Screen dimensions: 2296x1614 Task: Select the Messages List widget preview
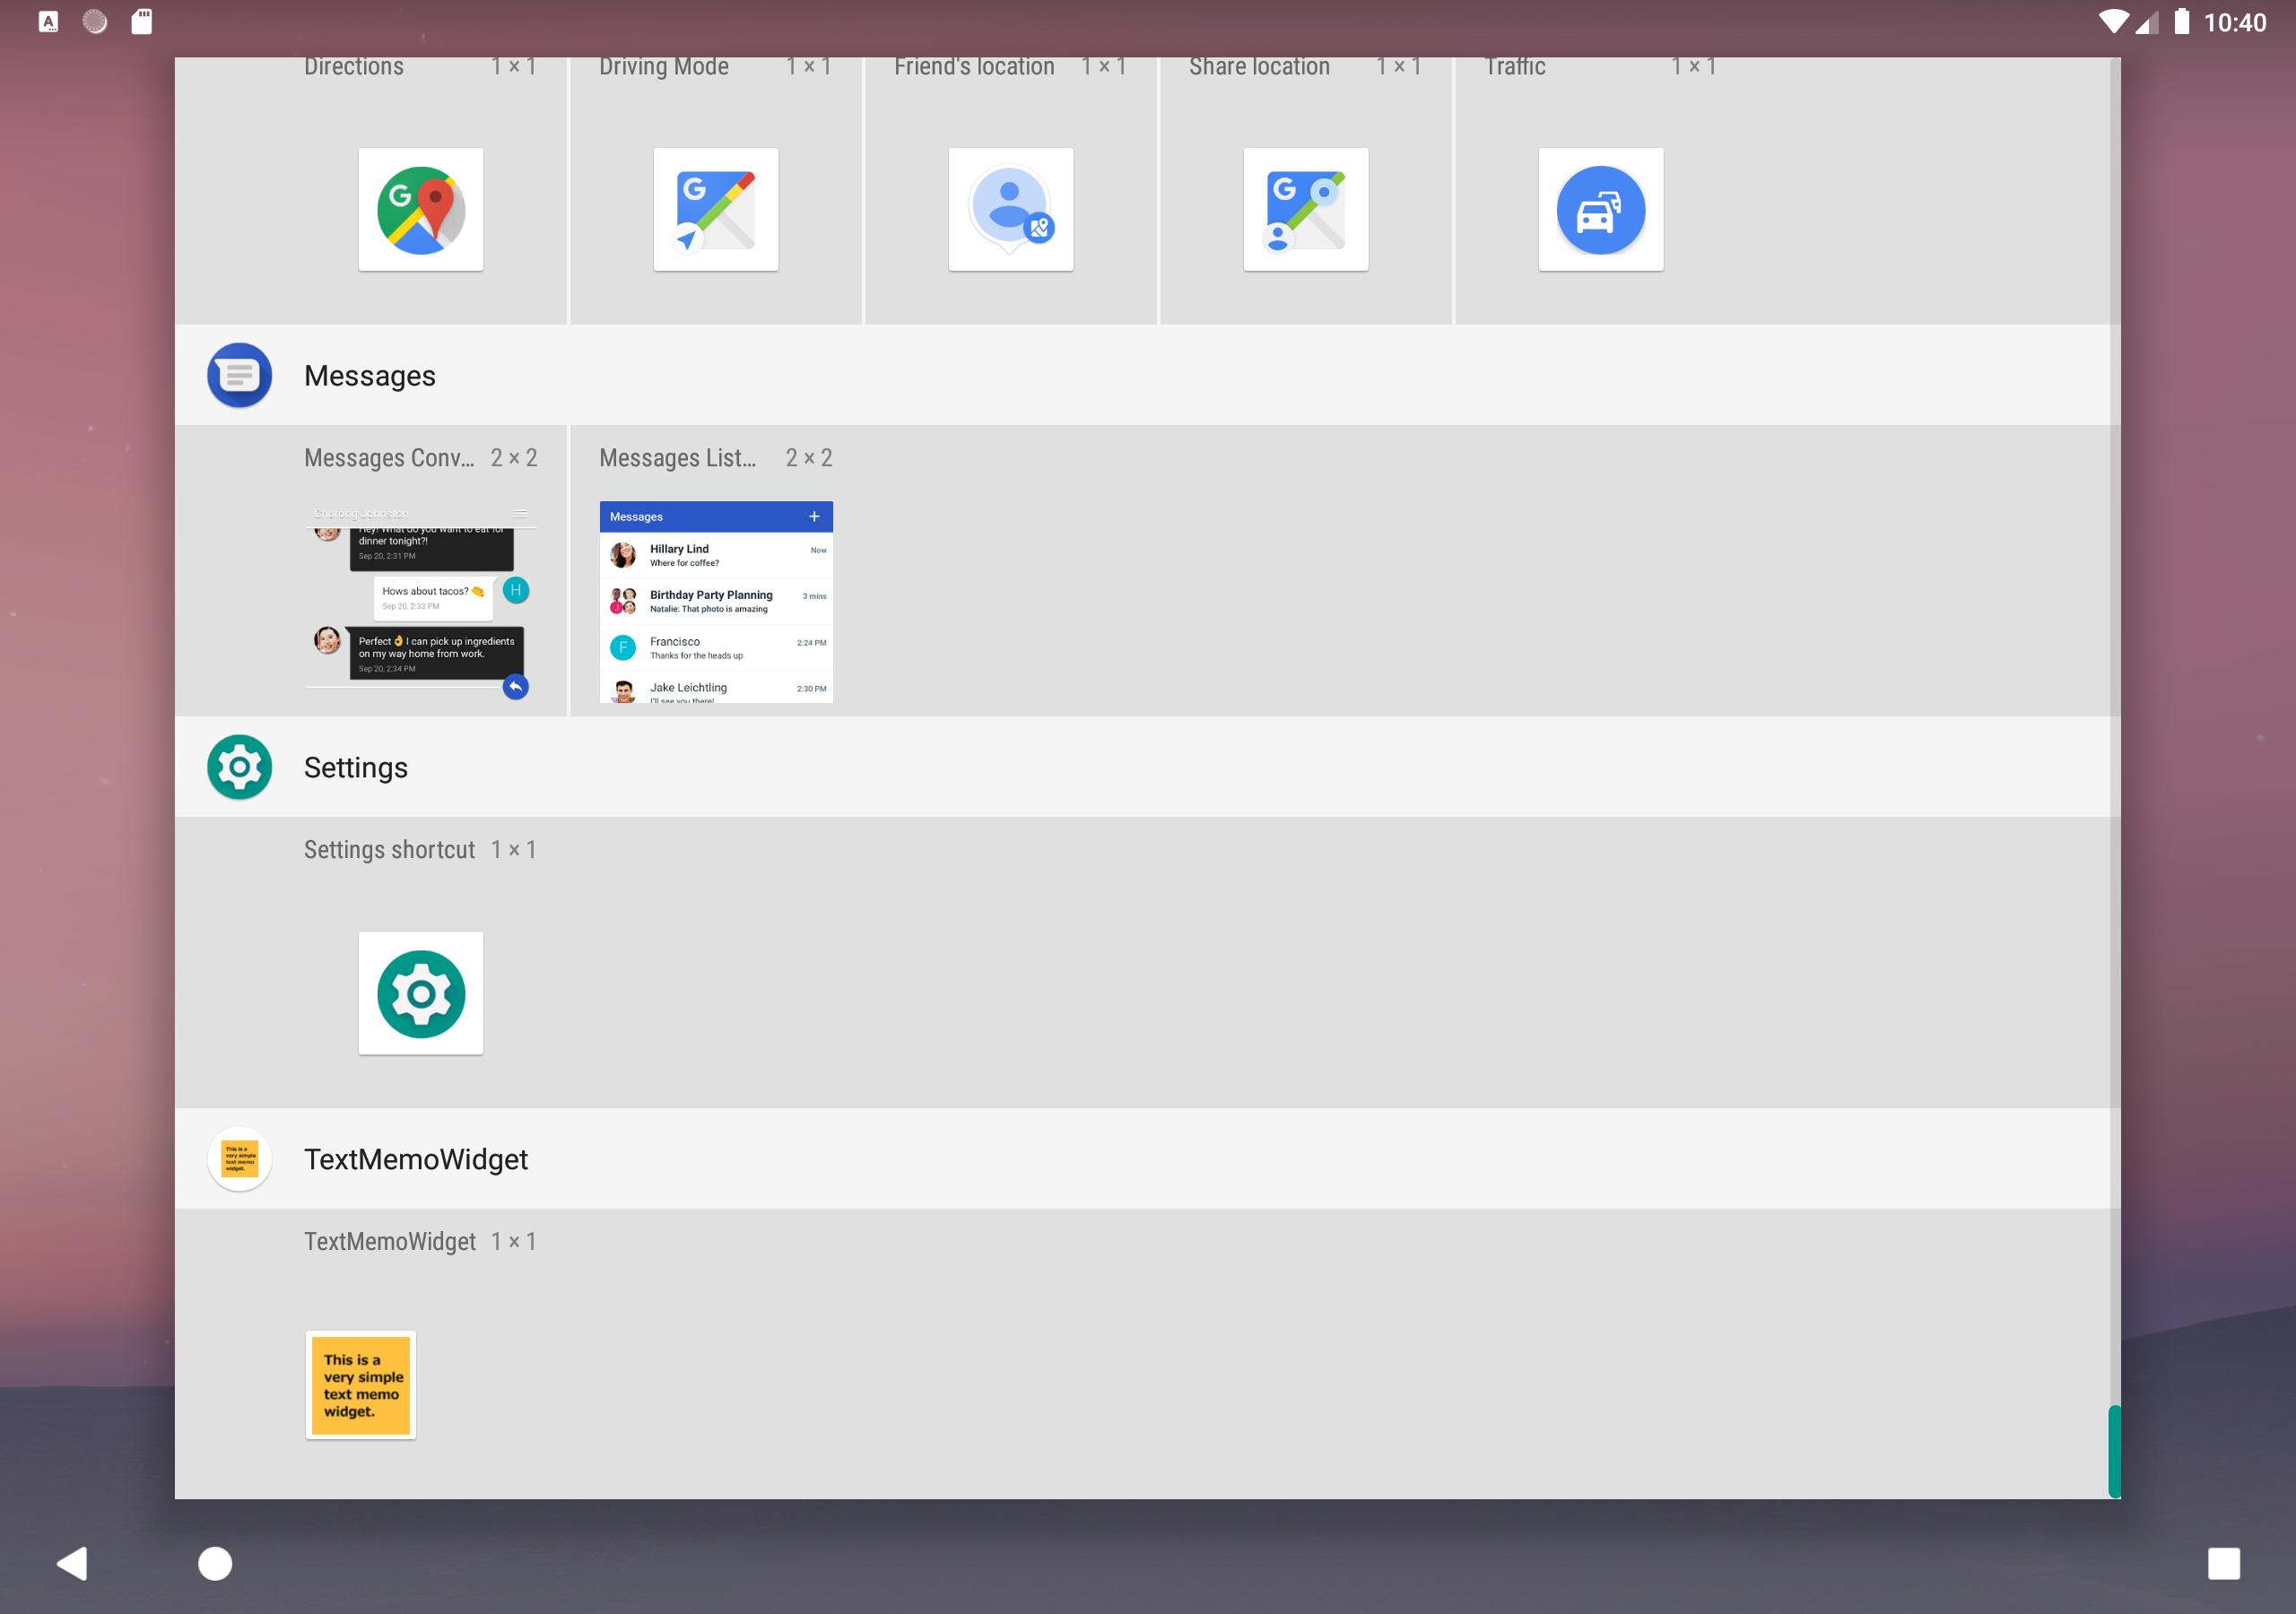coord(716,601)
